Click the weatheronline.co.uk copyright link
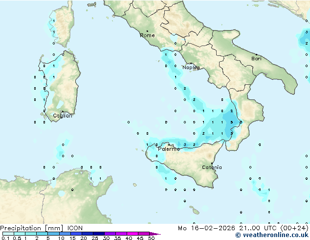 tap(272, 235)
